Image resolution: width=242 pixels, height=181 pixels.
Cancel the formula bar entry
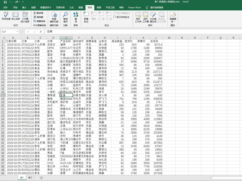(28, 31)
